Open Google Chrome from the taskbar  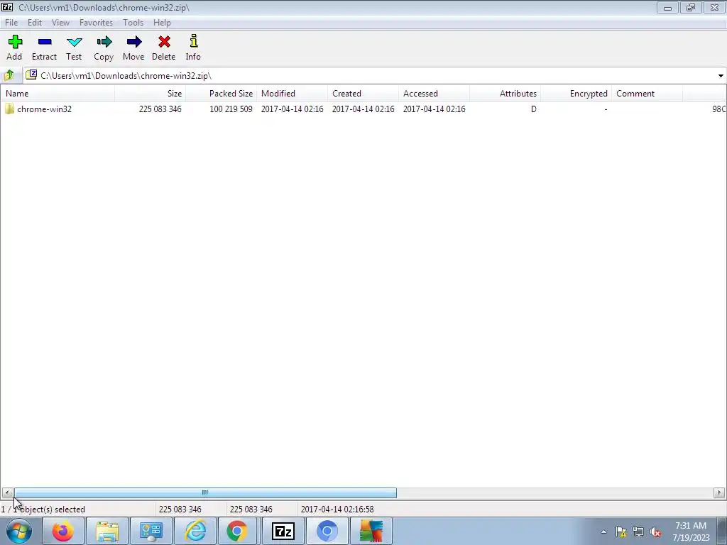coord(237,531)
